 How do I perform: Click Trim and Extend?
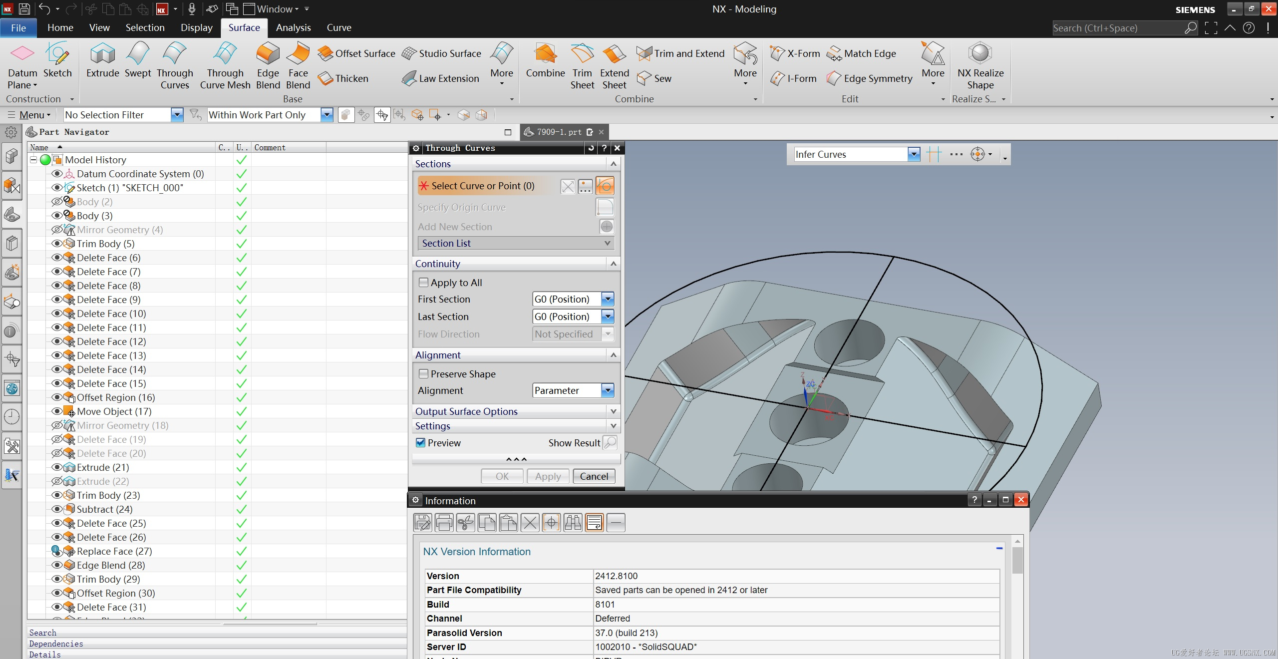[680, 53]
